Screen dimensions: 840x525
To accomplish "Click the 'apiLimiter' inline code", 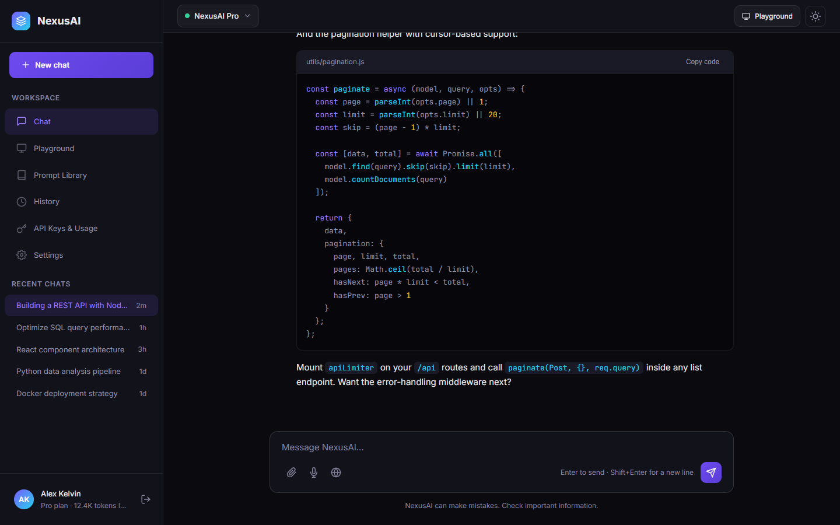I will pos(351,368).
